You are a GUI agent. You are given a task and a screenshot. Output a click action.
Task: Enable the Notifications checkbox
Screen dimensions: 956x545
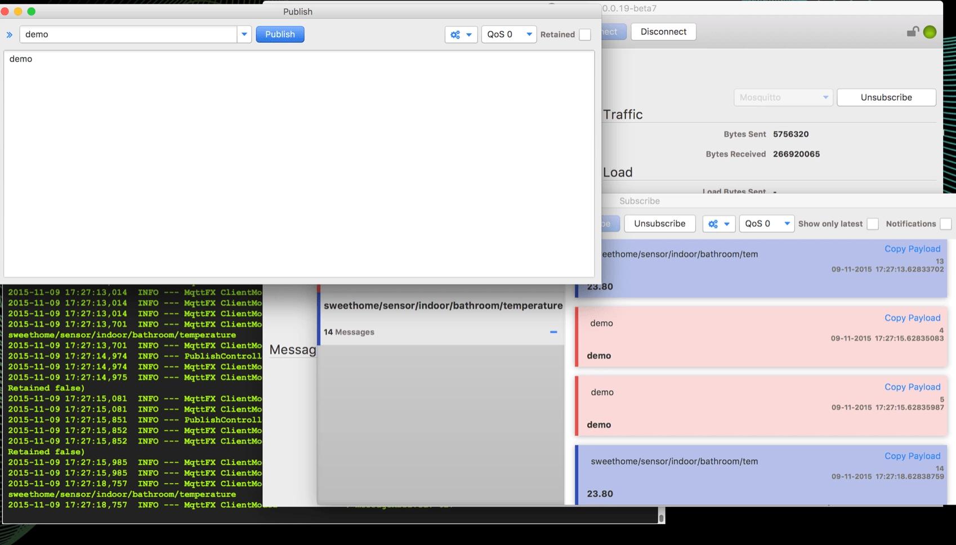point(945,224)
